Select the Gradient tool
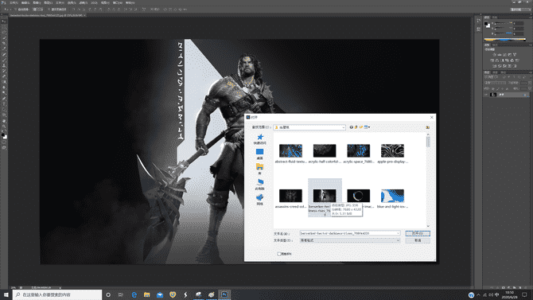Image resolution: width=533 pixels, height=300 pixels. (x=4, y=82)
